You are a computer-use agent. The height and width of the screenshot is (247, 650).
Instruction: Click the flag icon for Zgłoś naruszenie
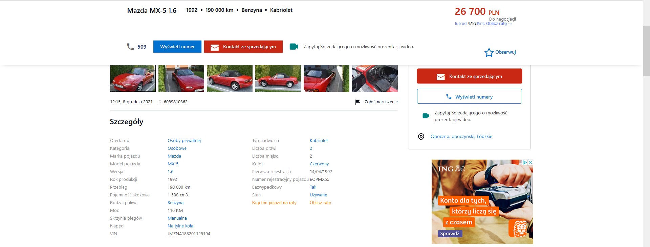357,102
